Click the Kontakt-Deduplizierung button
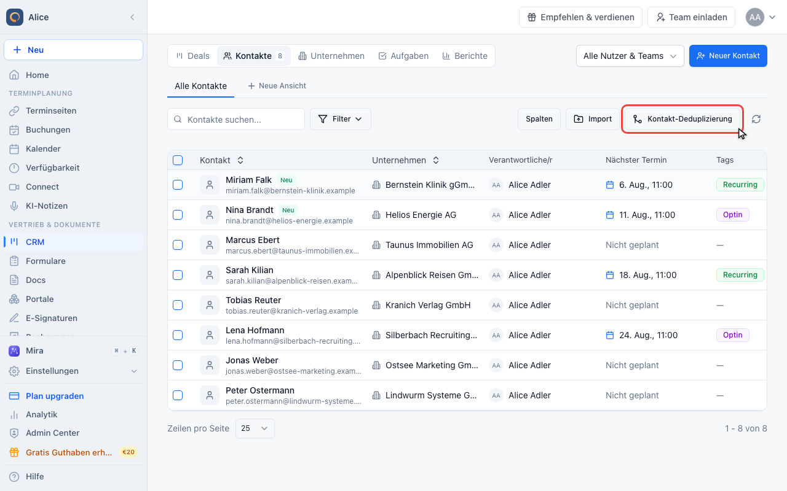Viewport: 787px width, 491px height. [682, 119]
